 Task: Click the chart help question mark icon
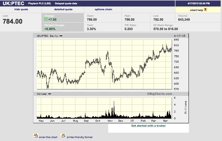pos(205,10)
